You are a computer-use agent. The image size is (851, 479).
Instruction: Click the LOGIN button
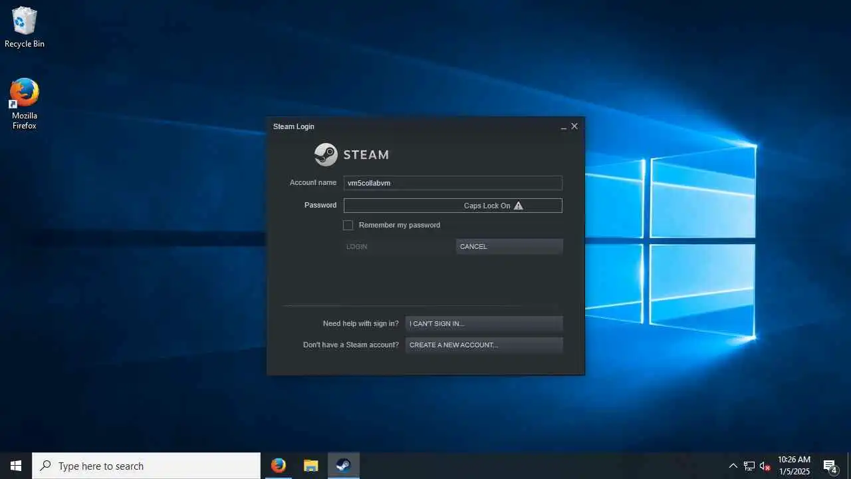[x=398, y=246]
